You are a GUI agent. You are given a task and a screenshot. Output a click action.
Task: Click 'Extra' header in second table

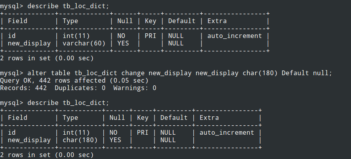(x=209, y=118)
